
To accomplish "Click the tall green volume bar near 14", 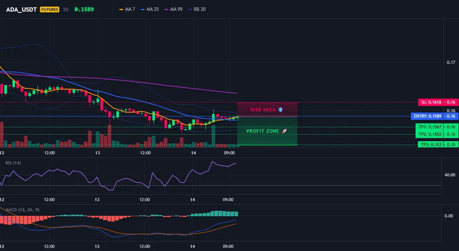I will (x=213, y=136).
